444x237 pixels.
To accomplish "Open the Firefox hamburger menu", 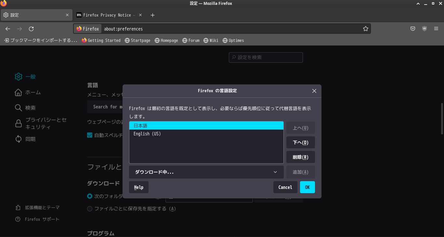I will [x=436, y=29].
